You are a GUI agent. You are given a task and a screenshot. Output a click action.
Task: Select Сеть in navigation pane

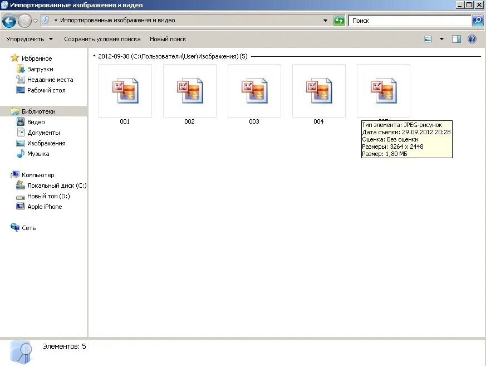[28, 228]
